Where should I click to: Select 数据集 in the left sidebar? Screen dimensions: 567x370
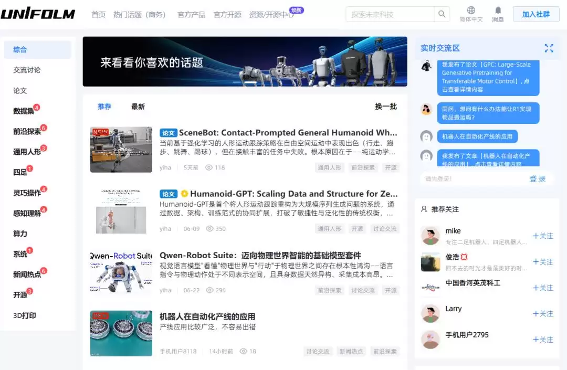coord(24,111)
